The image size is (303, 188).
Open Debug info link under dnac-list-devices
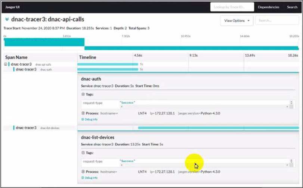pos(90,178)
